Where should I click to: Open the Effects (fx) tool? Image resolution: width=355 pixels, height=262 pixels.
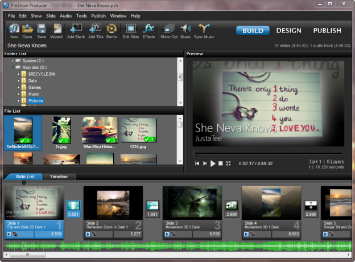click(x=148, y=30)
